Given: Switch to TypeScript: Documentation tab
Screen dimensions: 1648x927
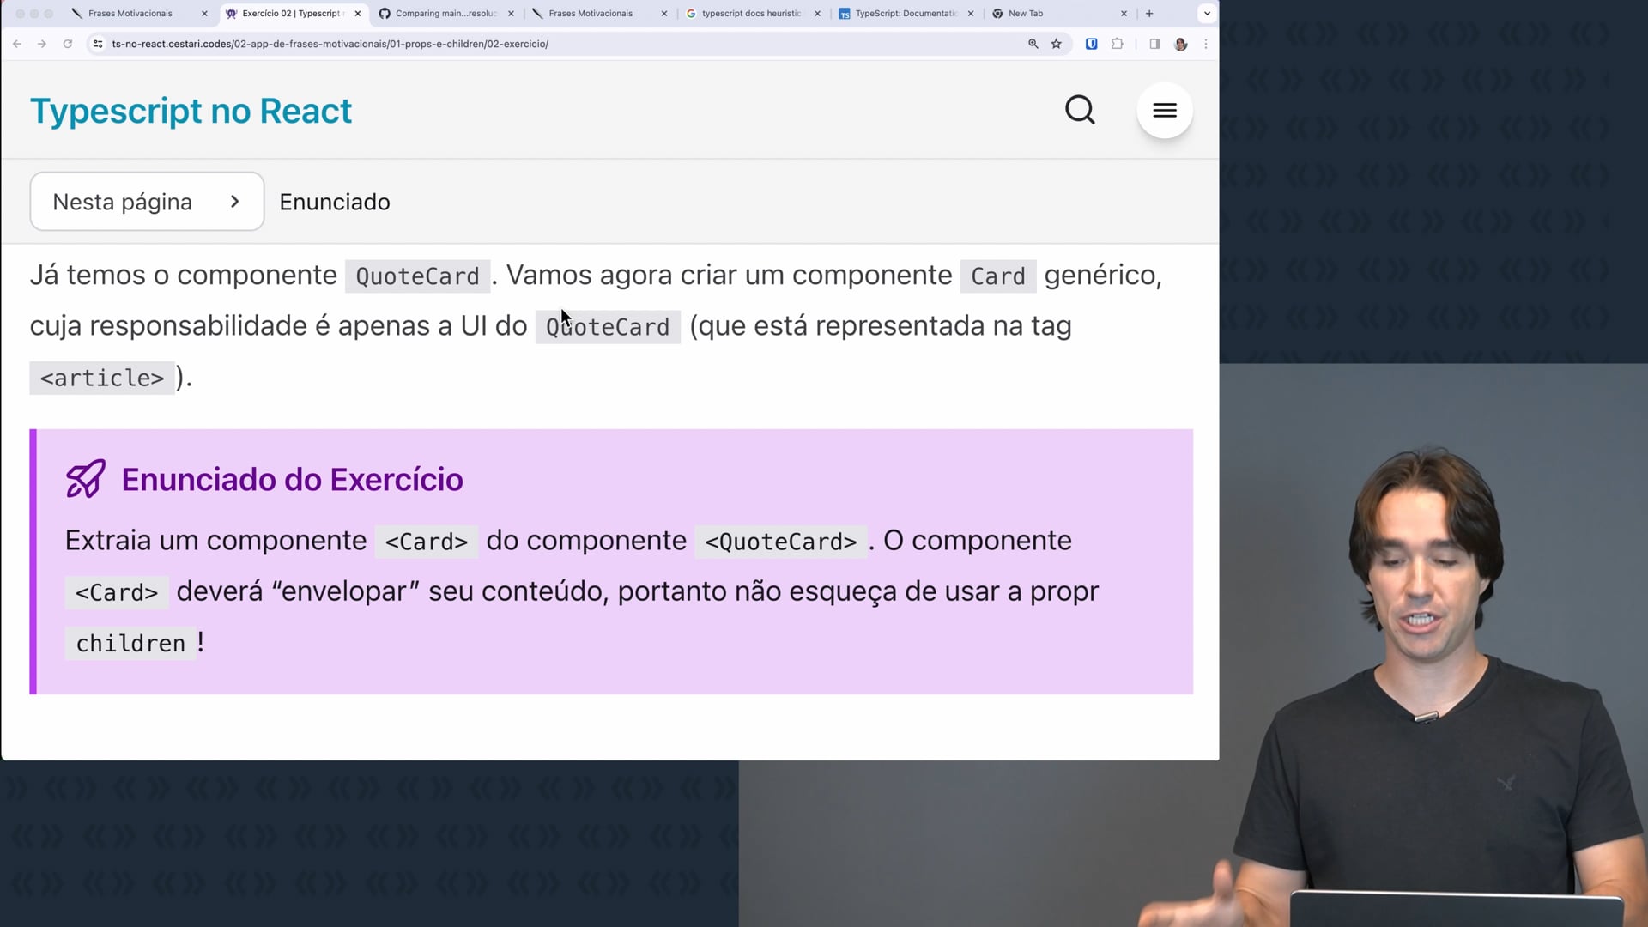Looking at the screenshot, I should 905,14.
